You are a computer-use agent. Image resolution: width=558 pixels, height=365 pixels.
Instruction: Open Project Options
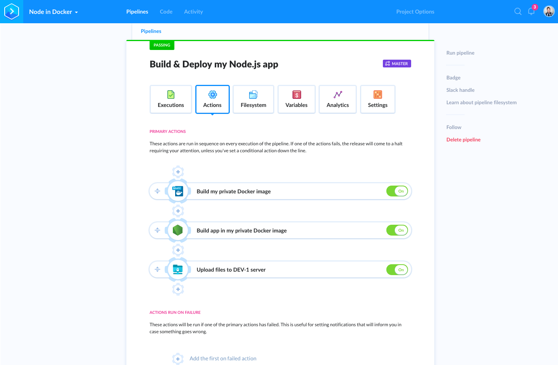415,12
